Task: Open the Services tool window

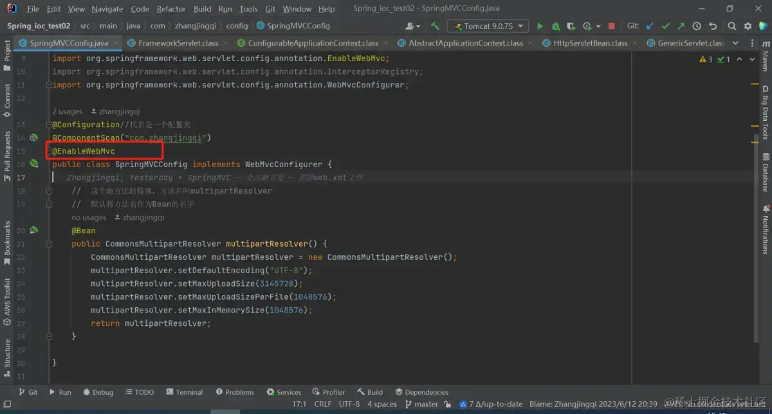Action: [x=284, y=392]
